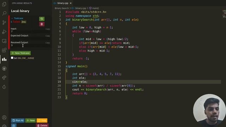This screenshot has height=127, width=226.
Task: Click the green New button at bottom
Action: click(x=31, y=120)
